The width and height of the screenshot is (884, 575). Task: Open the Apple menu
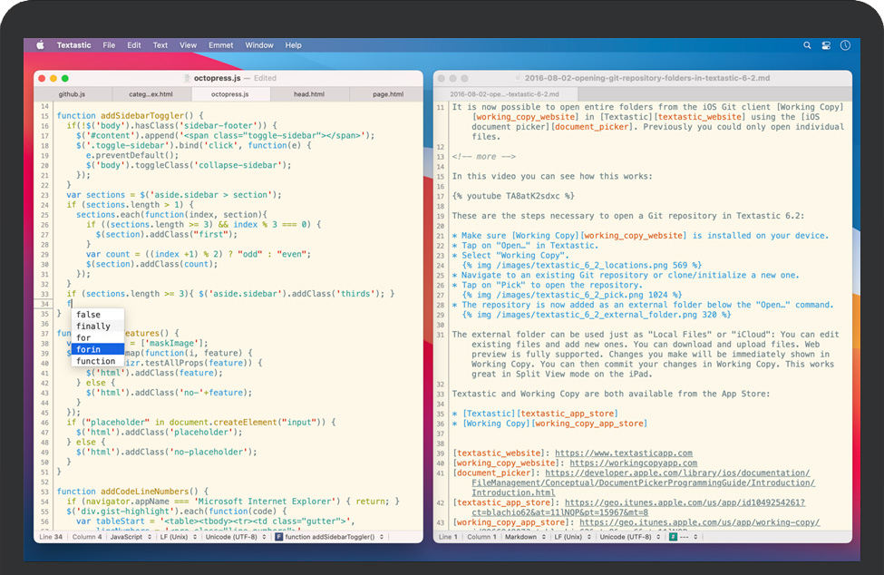40,45
